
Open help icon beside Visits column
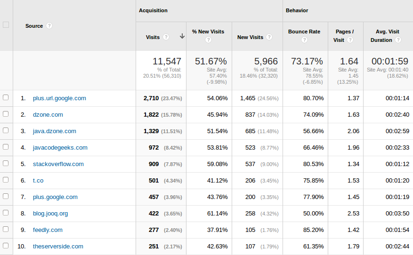point(166,37)
